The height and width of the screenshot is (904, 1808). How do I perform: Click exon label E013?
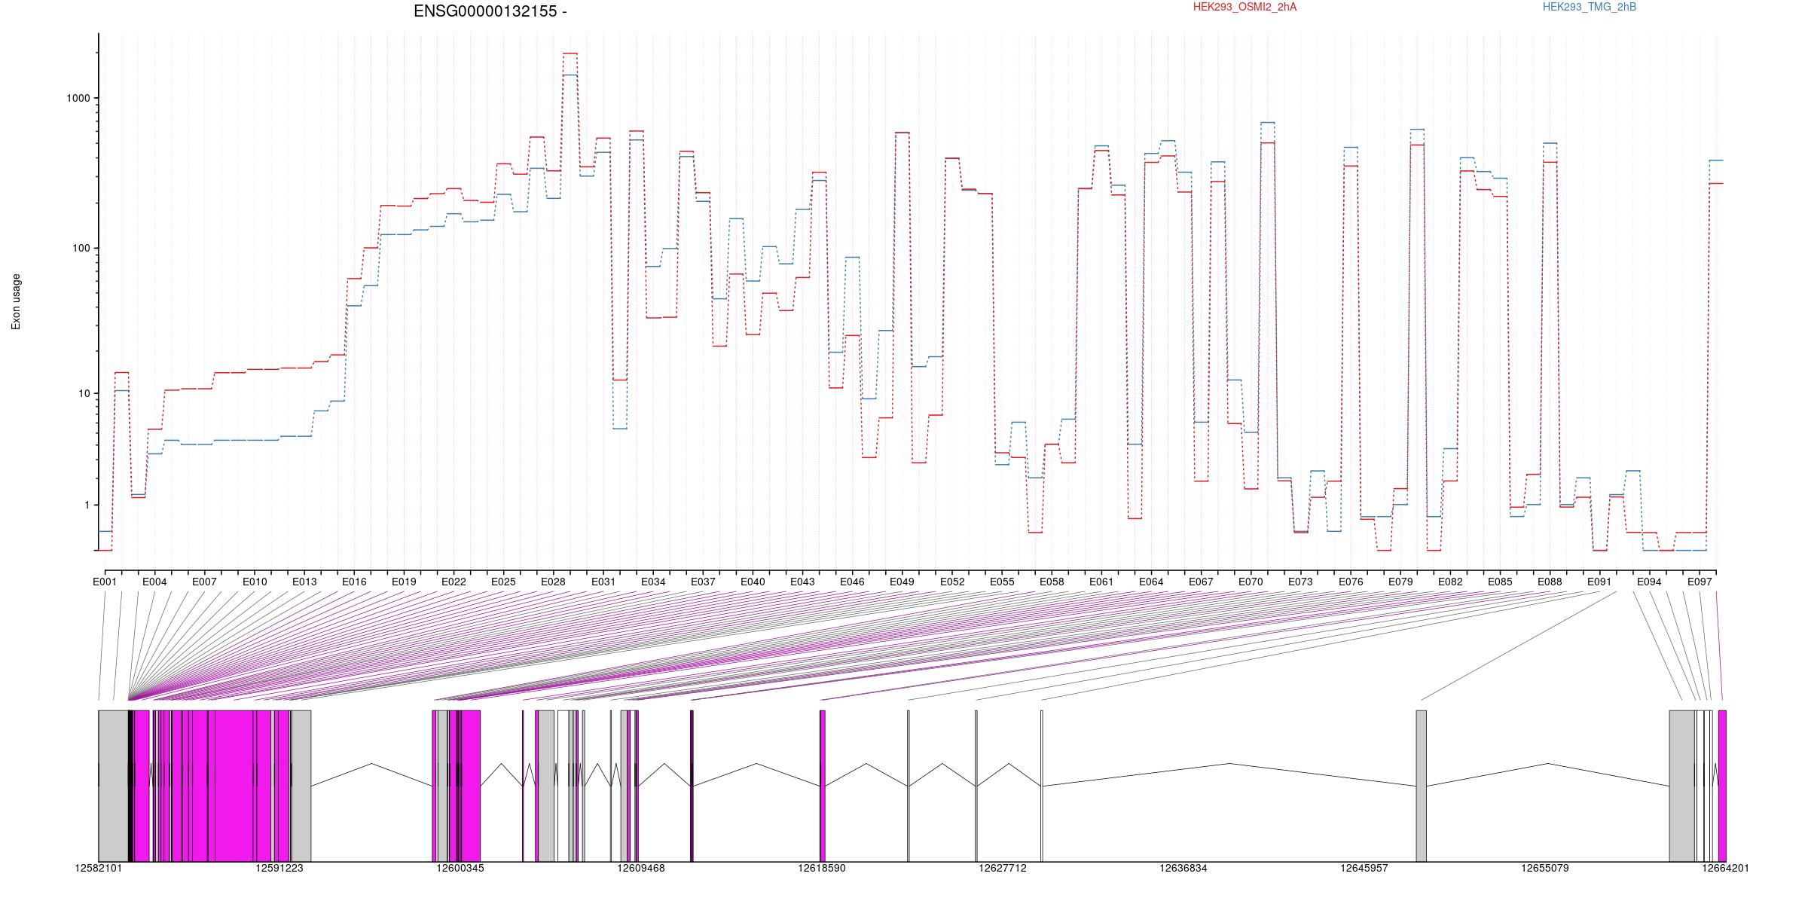(x=304, y=582)
